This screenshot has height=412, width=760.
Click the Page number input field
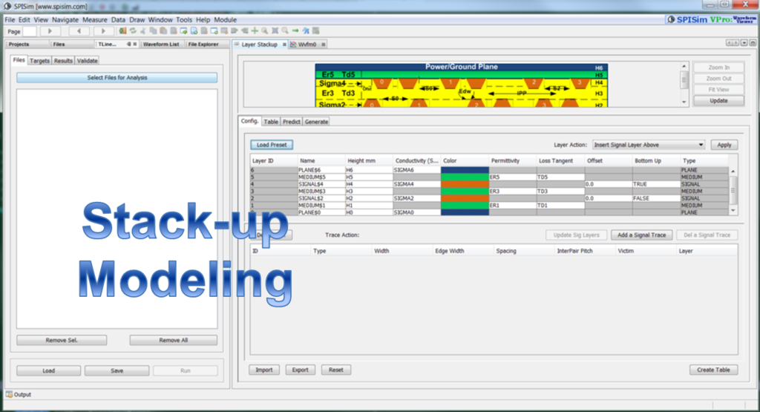point(29,31)
